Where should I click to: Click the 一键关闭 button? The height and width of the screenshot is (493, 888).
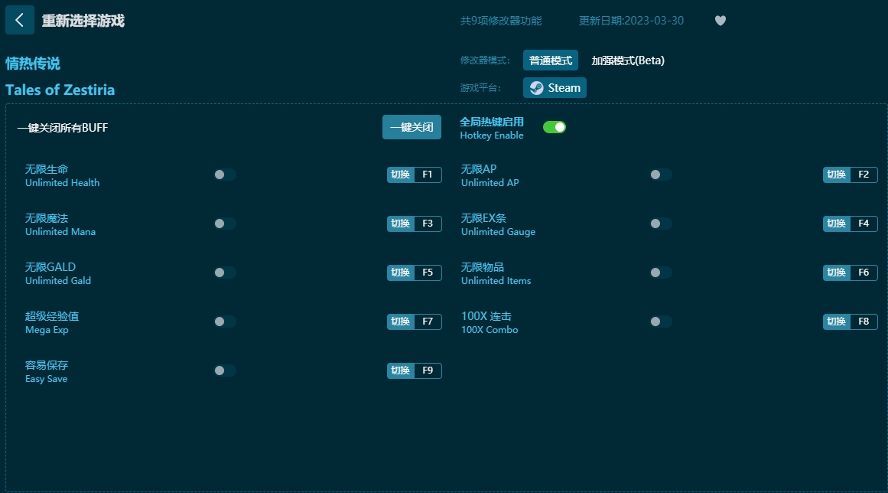coord(411,128)
